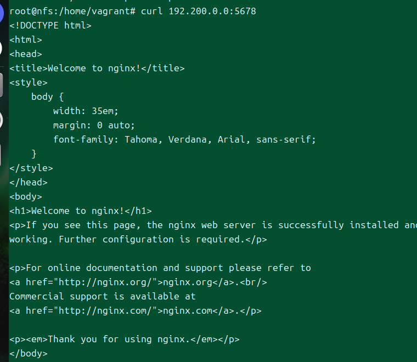The height and width of the screenshot is (362, 417).
Task: Click 'Thank you for using nginx.' line
Action: click(125, 340)
